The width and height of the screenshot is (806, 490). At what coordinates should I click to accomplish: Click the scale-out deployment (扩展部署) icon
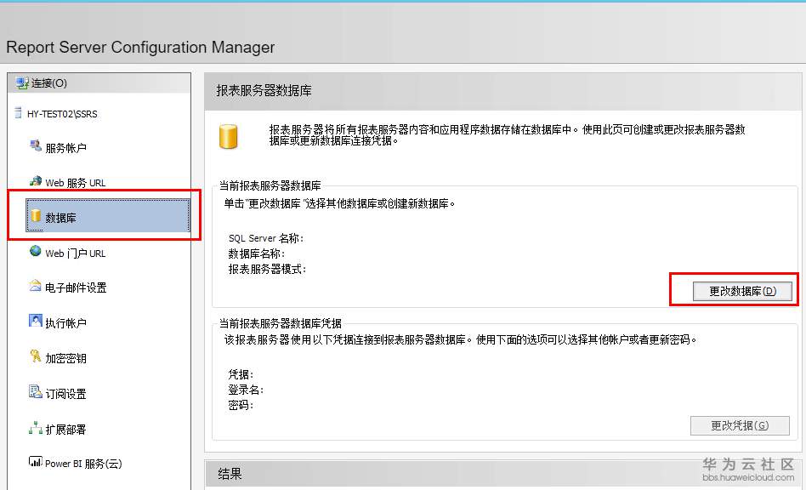(x=36, y=427)
